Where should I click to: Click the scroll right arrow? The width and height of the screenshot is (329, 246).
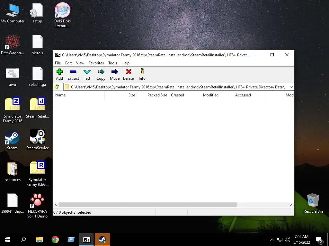tap(291, 205)
